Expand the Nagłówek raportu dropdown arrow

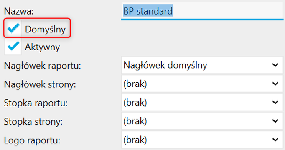pos(275,65)
